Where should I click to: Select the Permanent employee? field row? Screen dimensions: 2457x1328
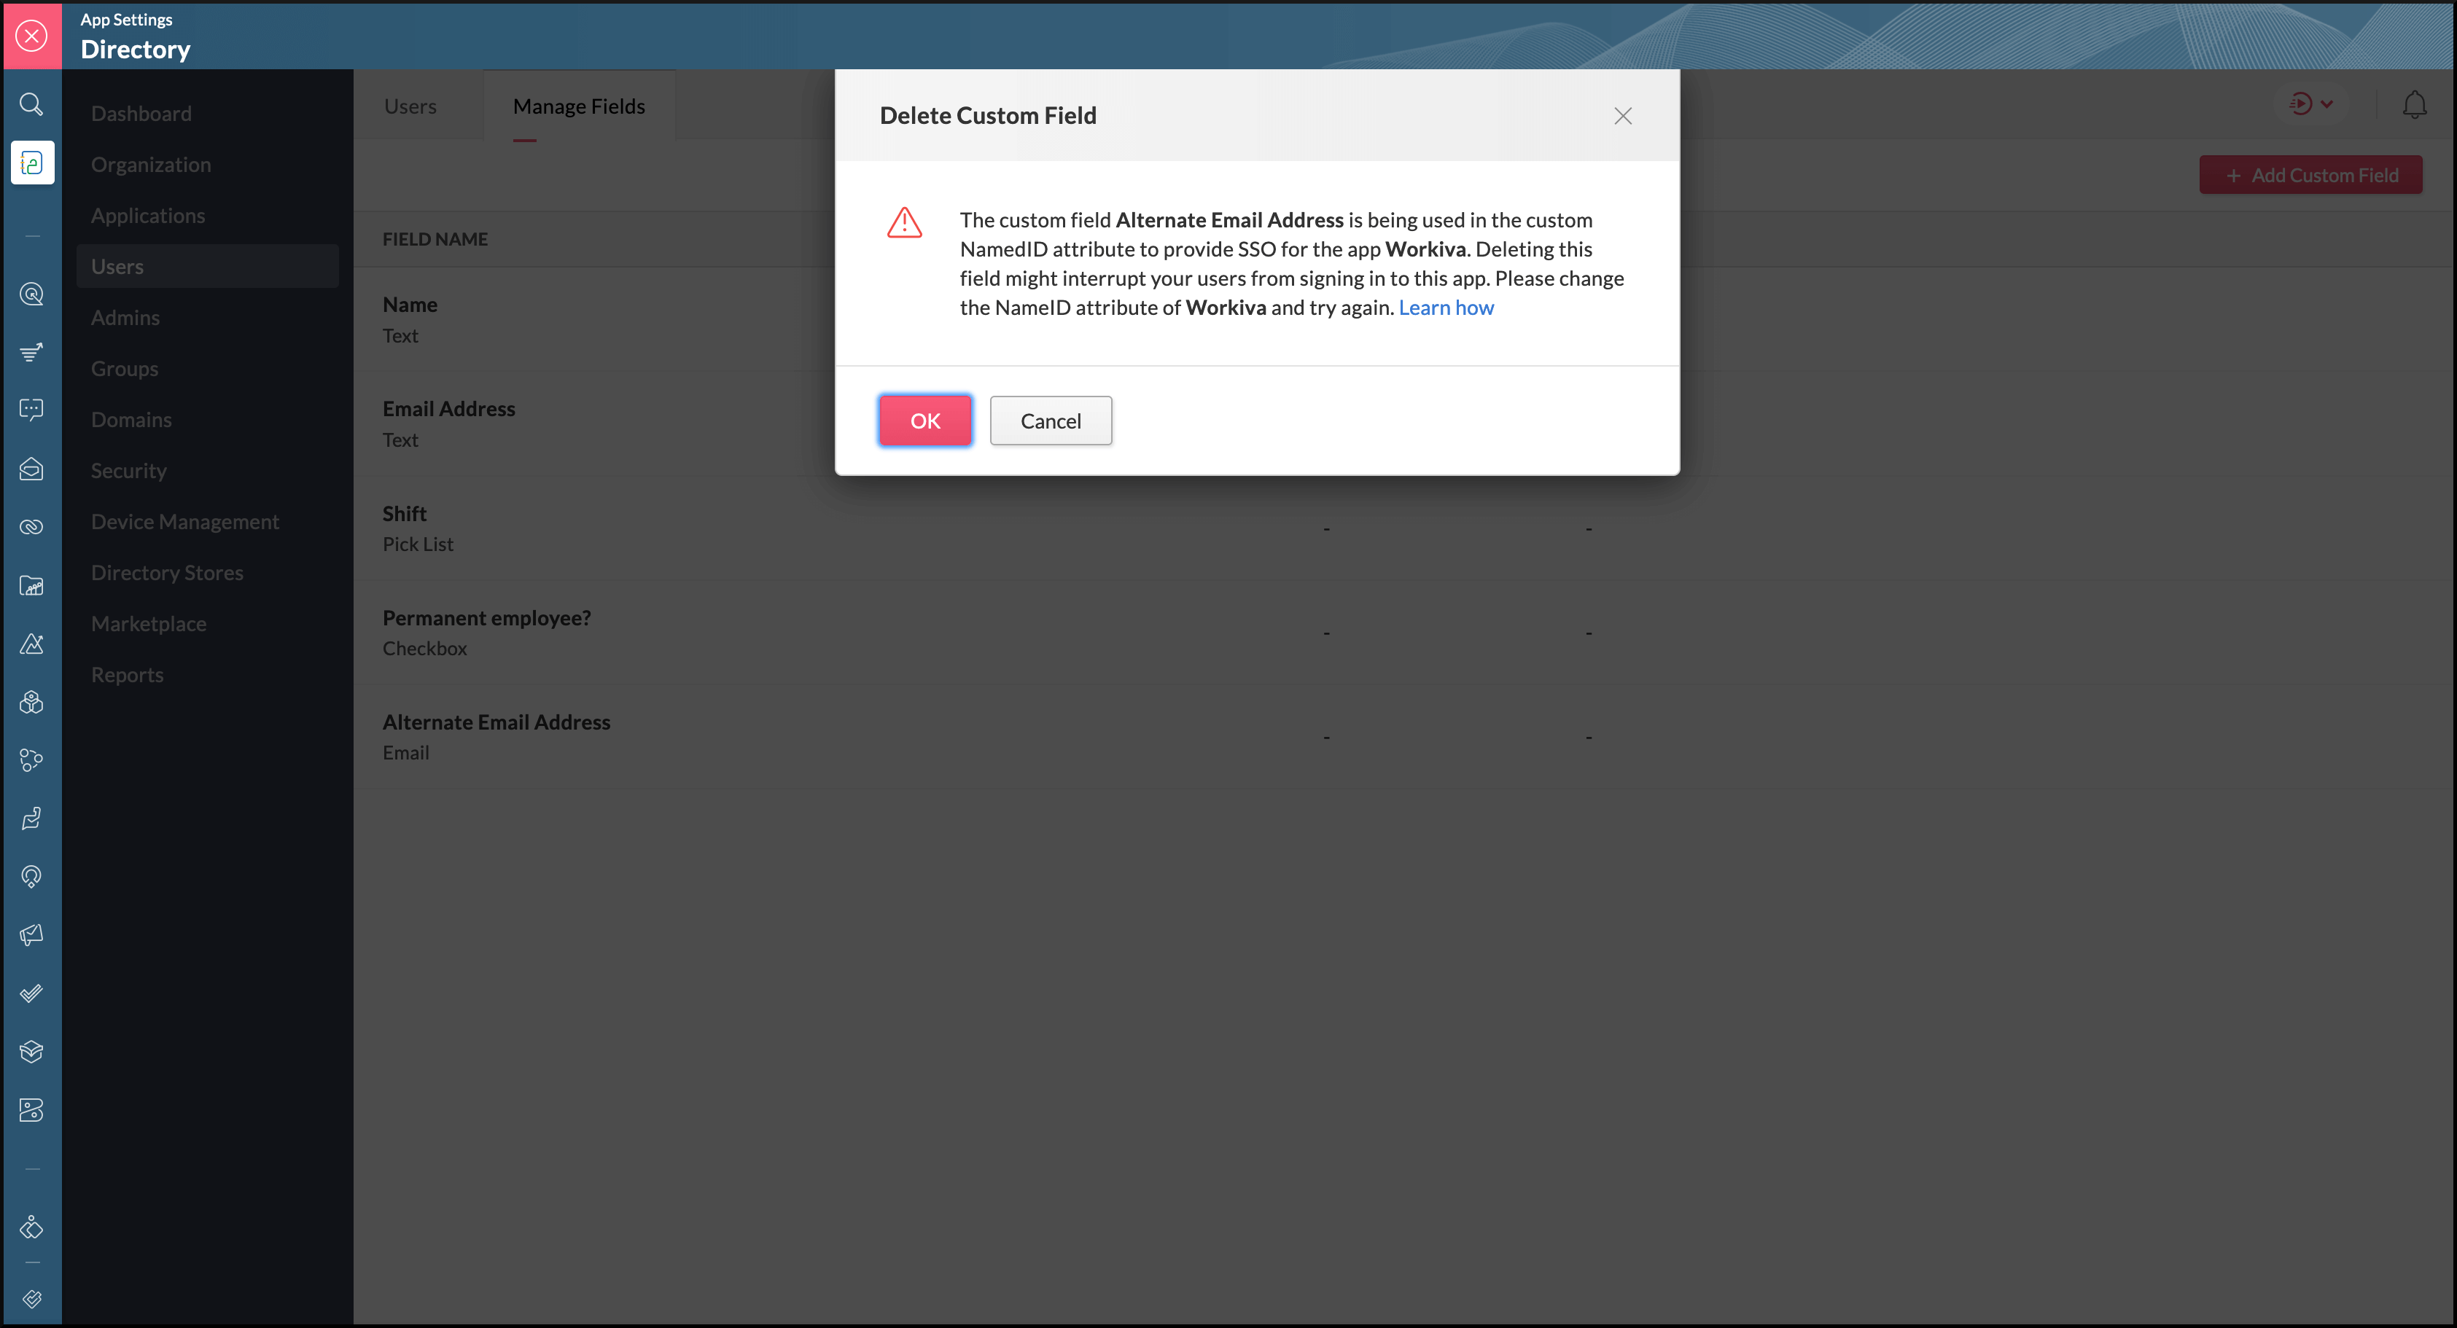(1404, 633)
